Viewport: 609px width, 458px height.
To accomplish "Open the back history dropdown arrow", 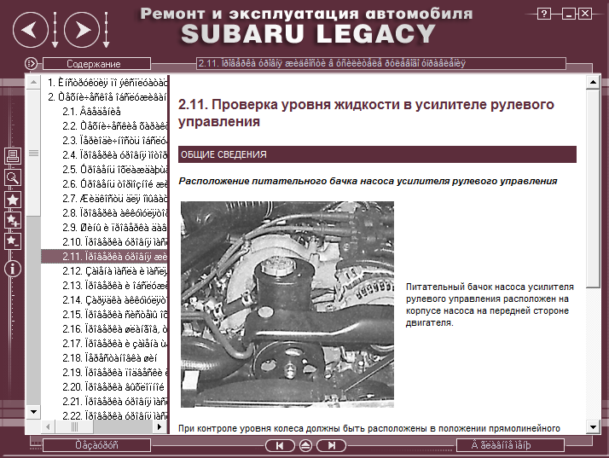I will [x=55, y=30].
